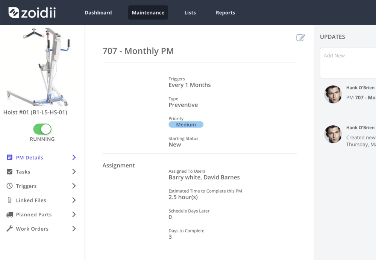The image size is (376, 260).
Task: Click the 707 - Monthly PM title
Action: (138, 51)
